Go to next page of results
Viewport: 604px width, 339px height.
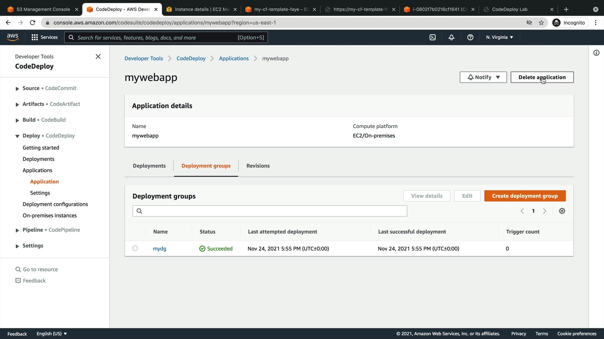(544, 211)
